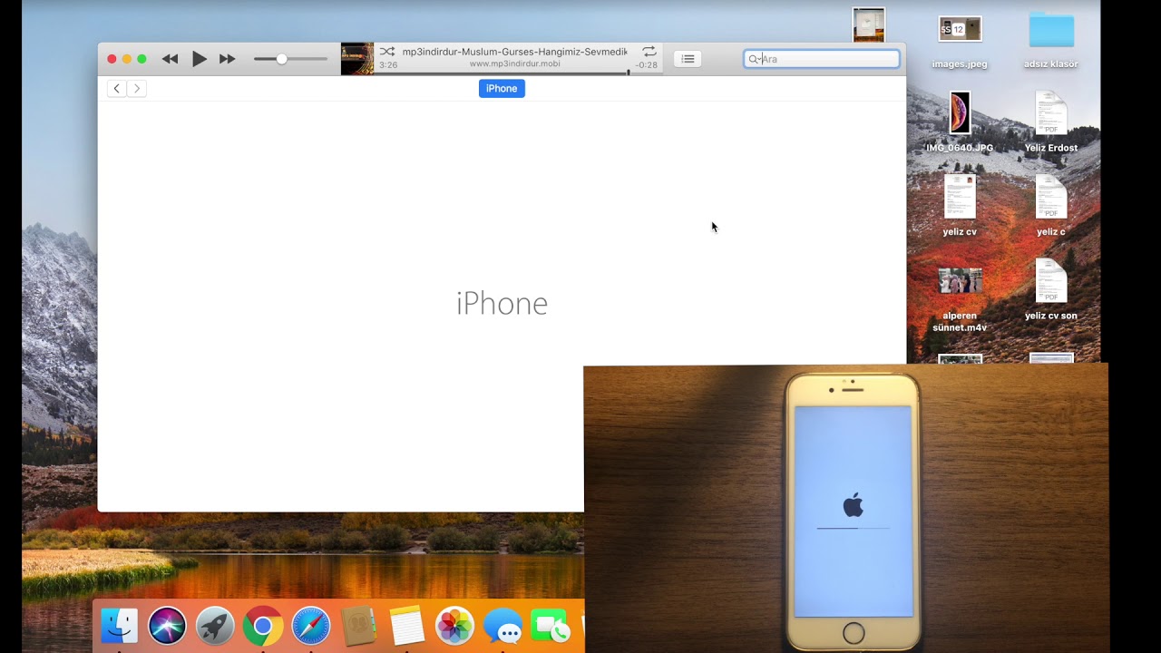Play the current track in iTunes
This screenshot has height=653, width=1161.
pos(199,59)
